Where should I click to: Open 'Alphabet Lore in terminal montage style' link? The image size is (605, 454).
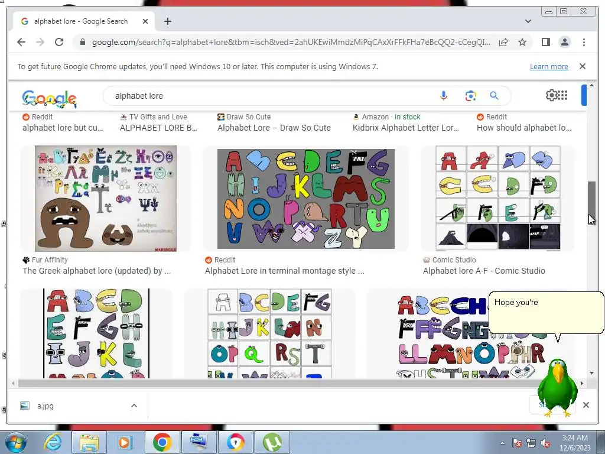(x=284, y=271)
